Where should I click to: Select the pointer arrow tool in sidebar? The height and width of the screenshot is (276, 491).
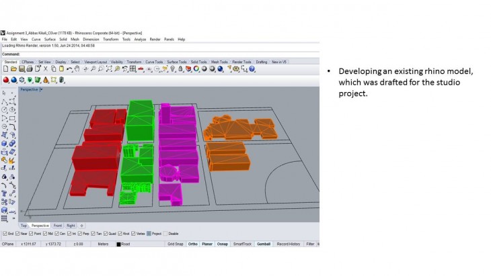[5, 92]
